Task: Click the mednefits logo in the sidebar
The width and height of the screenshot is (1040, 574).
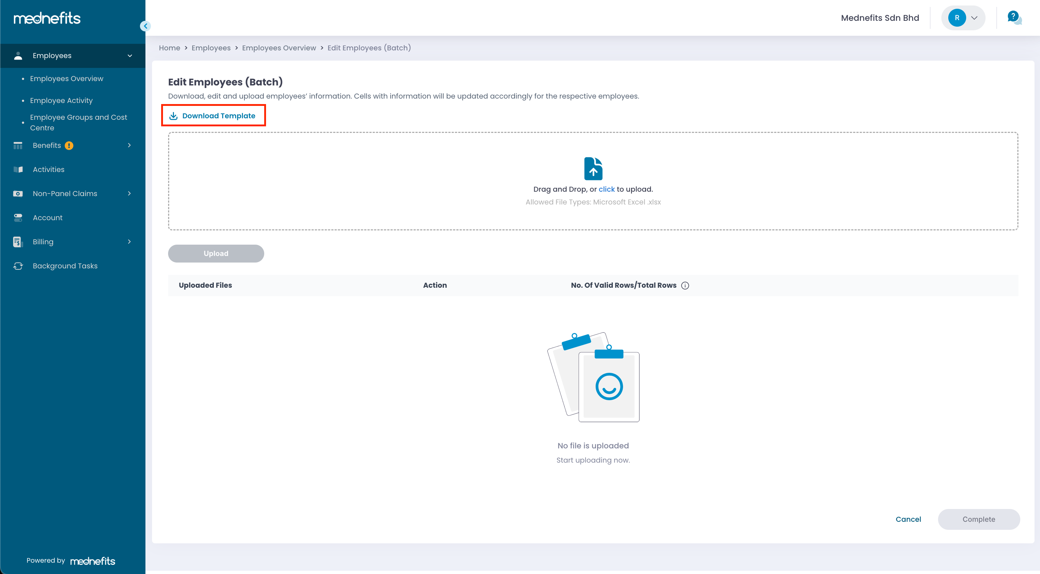Action: point(47,18)
